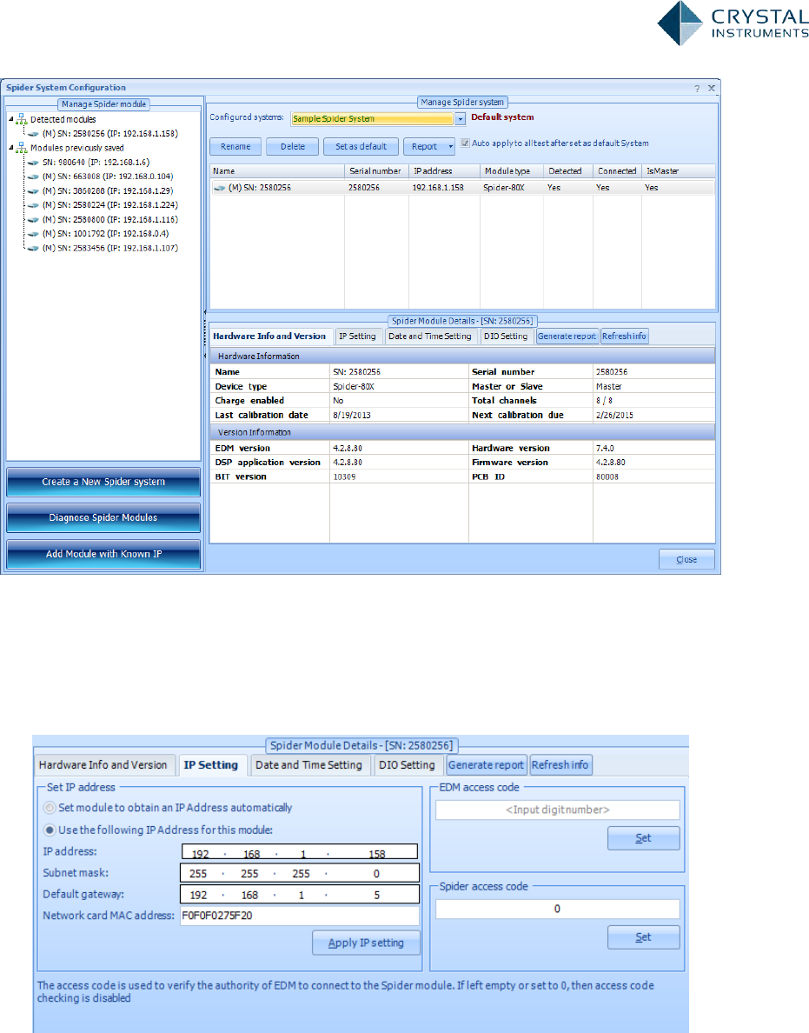This screenshot has width=809, height=1033.
Task: Click Add Module with Known IP
Action: 103,554
